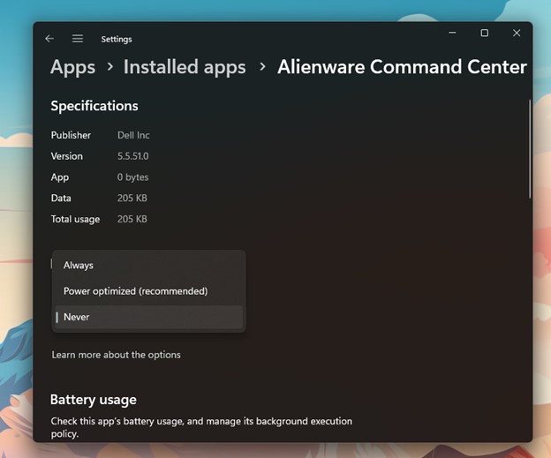Choose Power optimized (recommended) option
Viewport: 551px width, 458px height.
coord(135,291)
